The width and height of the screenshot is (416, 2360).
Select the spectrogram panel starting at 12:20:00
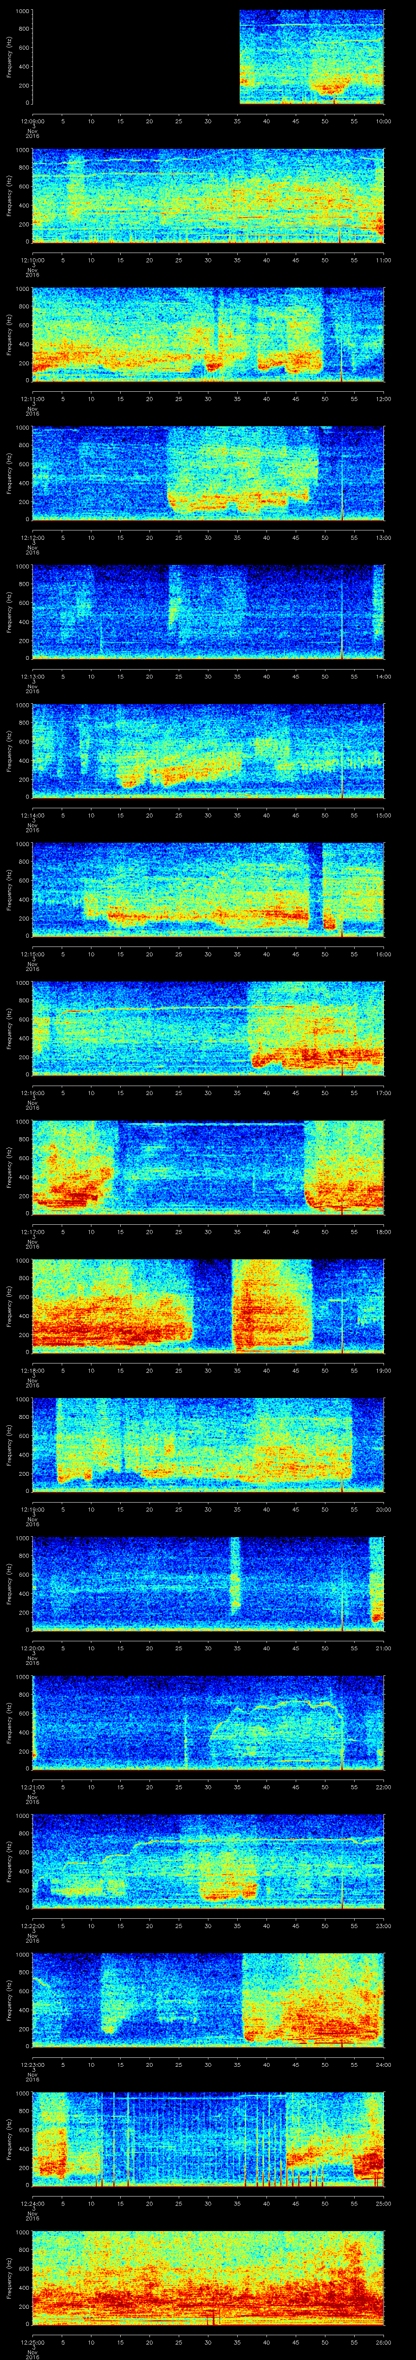tap(208, 1584)
